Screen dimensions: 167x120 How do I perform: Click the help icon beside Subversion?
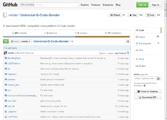pos(145,86)
